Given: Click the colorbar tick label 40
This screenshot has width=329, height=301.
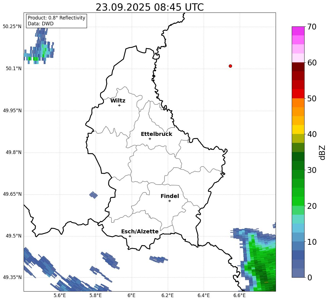Looking at the screenshot, I should click(x=312, y=134).
